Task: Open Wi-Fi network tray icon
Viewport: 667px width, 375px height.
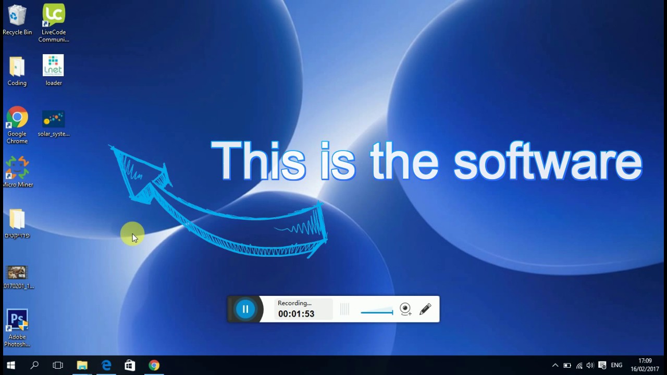Action: coord(579,366)
